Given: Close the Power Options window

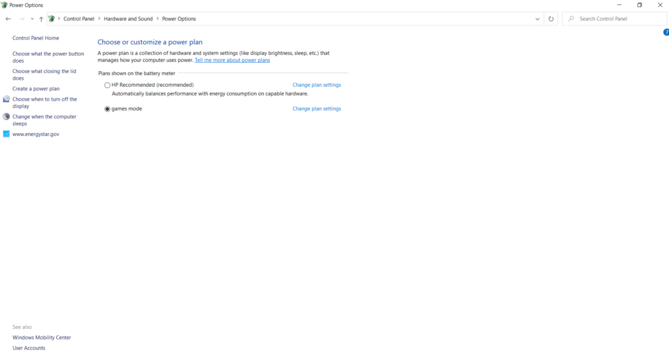Looking at the screenshot, I should 660,5.
